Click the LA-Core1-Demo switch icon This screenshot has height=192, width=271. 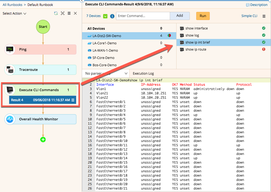89,43
